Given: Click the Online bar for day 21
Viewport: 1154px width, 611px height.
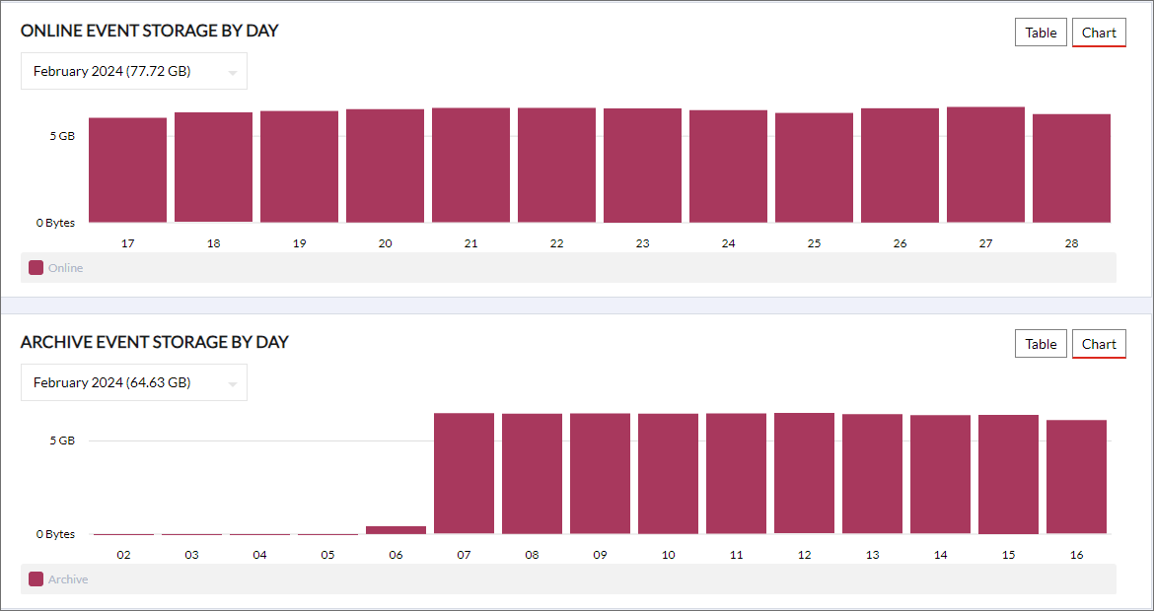Looking at the screenshot, I should [470, 165].
